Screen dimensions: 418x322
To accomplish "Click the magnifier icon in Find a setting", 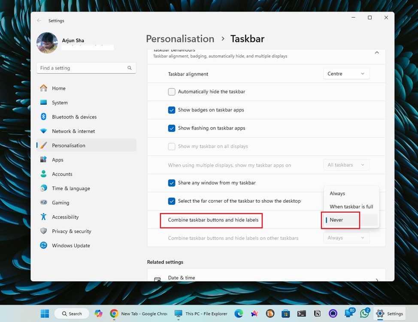I will pos(130,68).
